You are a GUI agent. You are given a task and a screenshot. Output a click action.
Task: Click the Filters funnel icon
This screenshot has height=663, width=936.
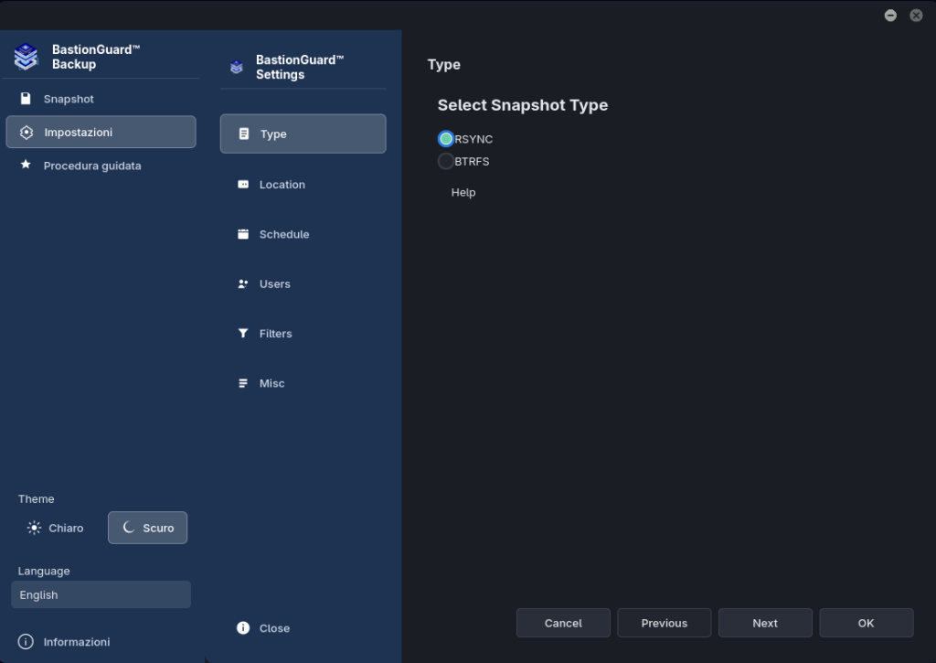(243, 333)
